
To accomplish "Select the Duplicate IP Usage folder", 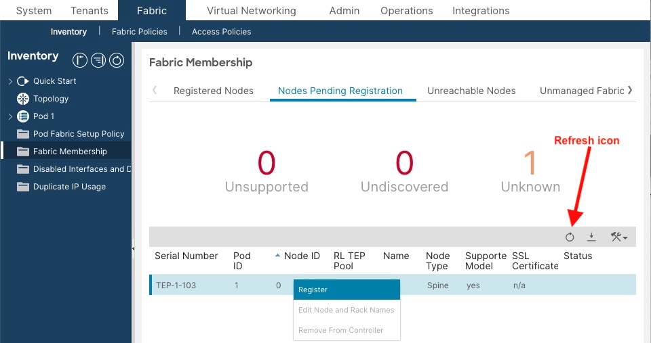I will (x=69, y=187).
